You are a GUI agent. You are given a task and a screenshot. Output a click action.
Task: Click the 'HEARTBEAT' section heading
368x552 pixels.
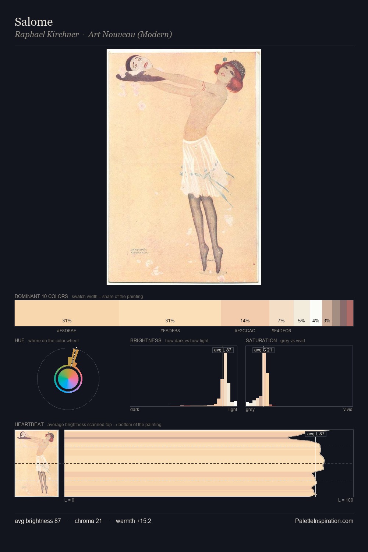(x=29, y=424)
